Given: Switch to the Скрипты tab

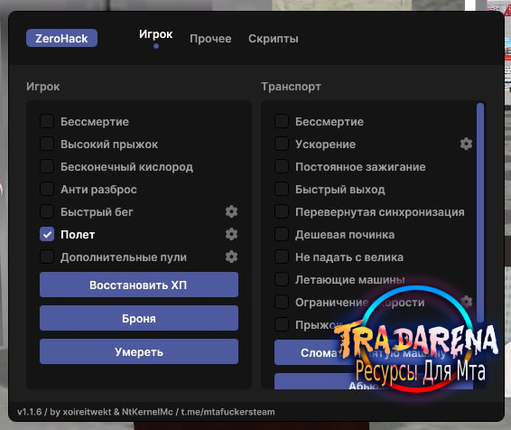Looking at the screenshot, I should (x=273, y=39).
